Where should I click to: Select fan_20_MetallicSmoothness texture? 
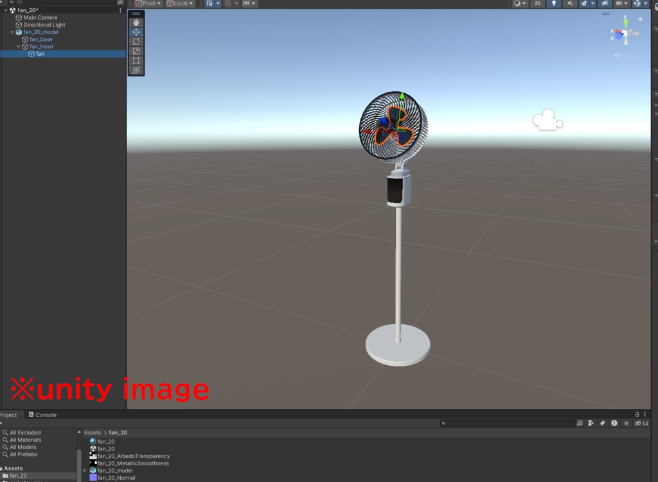tap(132, 463)
